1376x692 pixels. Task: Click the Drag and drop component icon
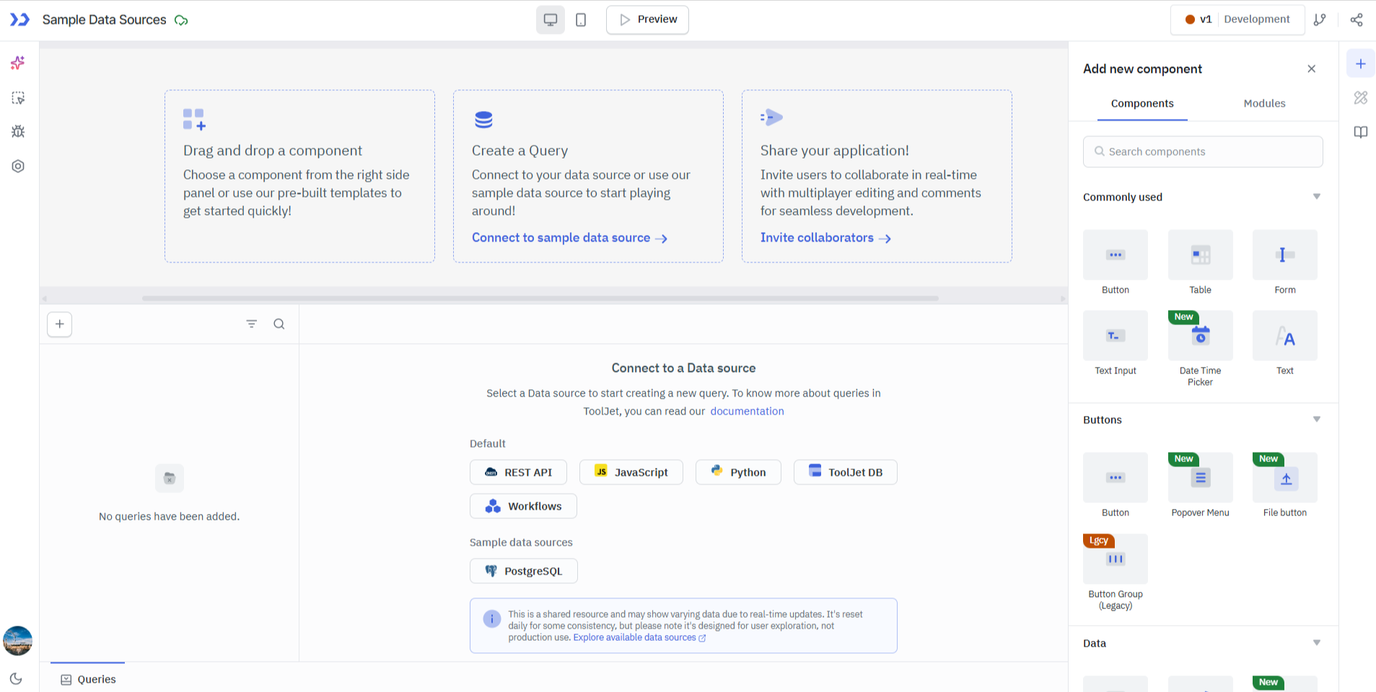tap(194, 119)
